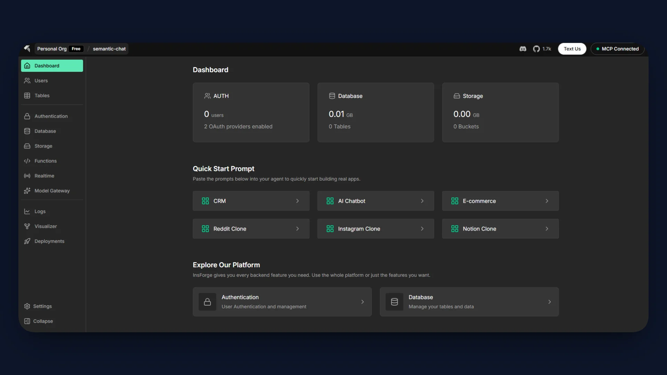
Task: Open the Deployments rocket icon
Action: click(x=27, y=241)
